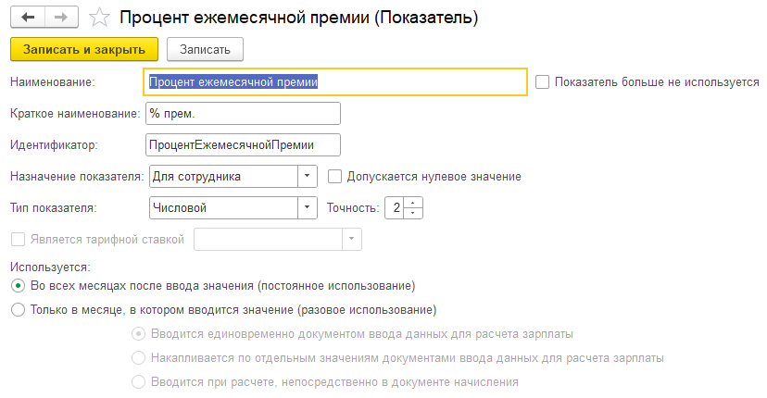
Task: Expand Тип показателя dropdown list
Action: [307, 208]
